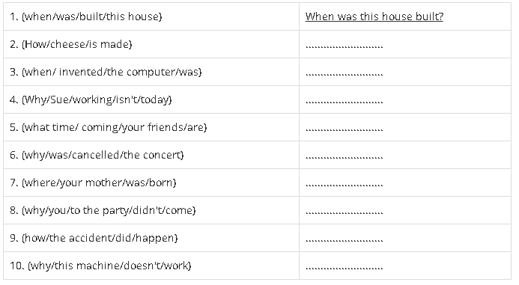Select the prompt '(what time/ coming/your friends/are)'
519x285 pixels.
[x=114, y=127]
